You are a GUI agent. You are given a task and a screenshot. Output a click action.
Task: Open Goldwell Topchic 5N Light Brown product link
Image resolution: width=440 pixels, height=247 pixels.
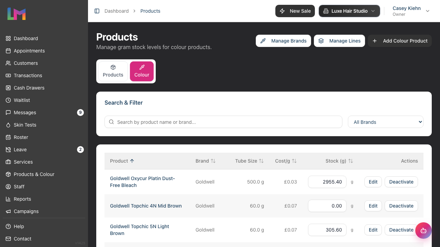140,230
